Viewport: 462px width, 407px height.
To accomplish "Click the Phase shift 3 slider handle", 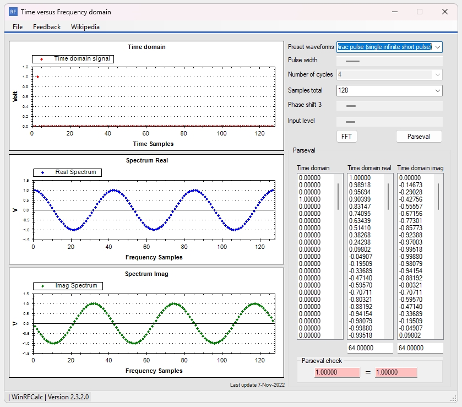I will [x=351, y=105].
